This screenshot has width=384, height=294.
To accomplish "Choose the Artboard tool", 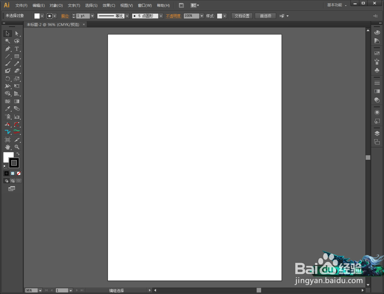I will pyautogui.click(x=8, y=140).
